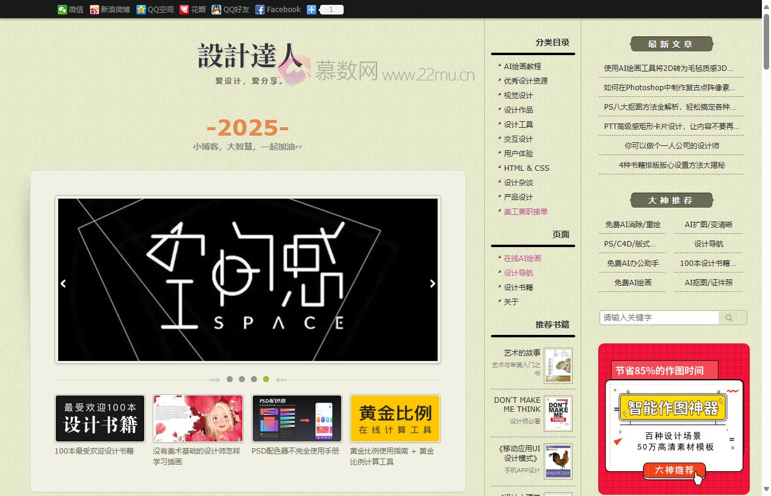
Task: Go to the next slide arrow
Action: coord(432,283)
